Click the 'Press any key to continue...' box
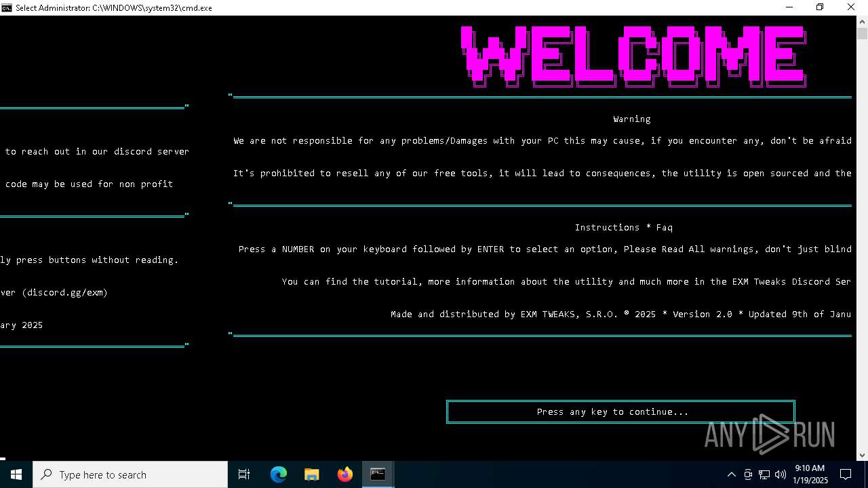Screen dimensions: 868x488 pos(620,411)
